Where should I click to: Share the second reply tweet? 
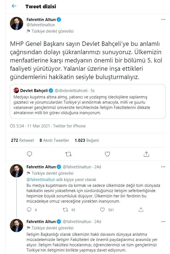pos(141,210)
